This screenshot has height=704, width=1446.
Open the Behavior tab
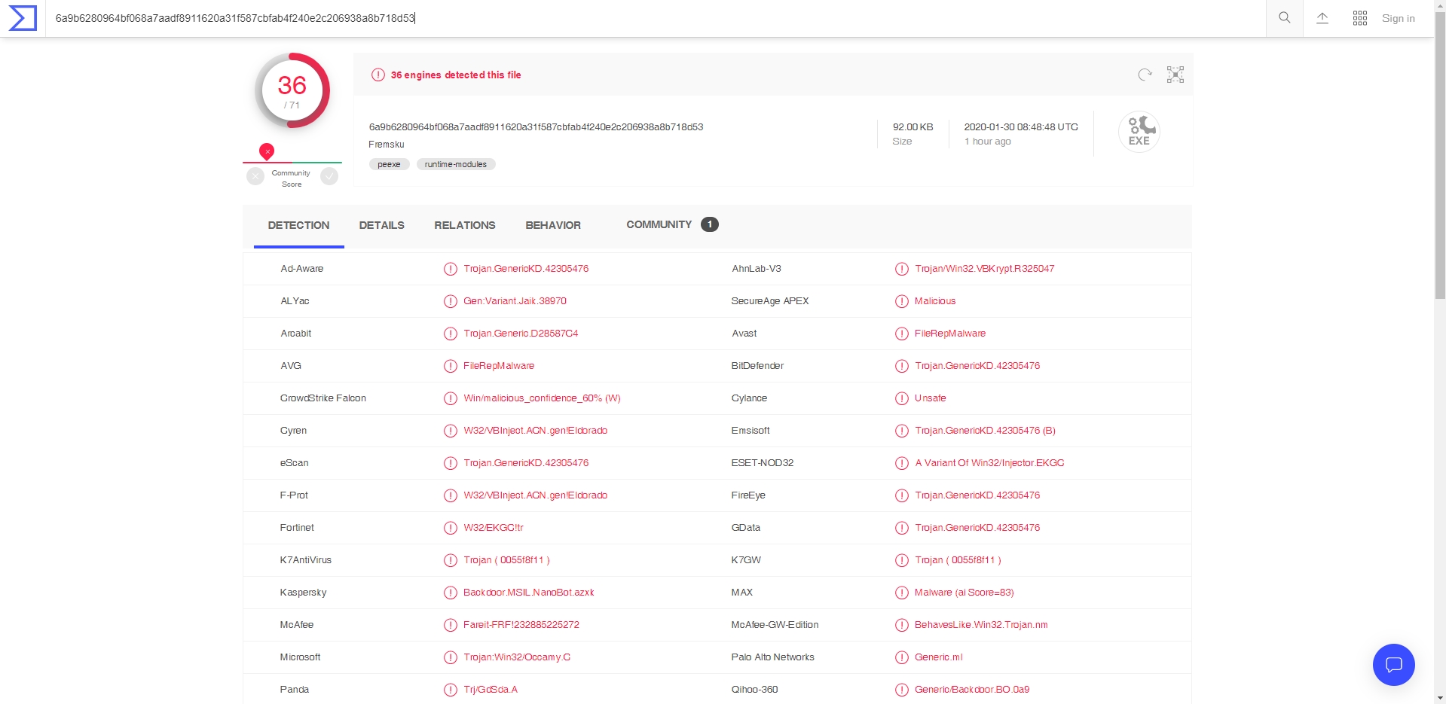[553, 225]
